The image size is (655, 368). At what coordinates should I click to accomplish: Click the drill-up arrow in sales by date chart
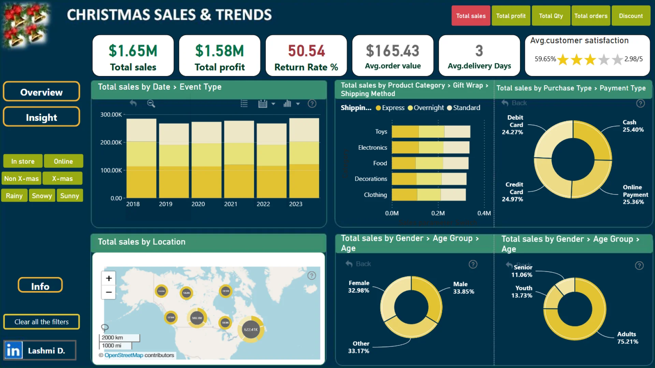(133, 103)
